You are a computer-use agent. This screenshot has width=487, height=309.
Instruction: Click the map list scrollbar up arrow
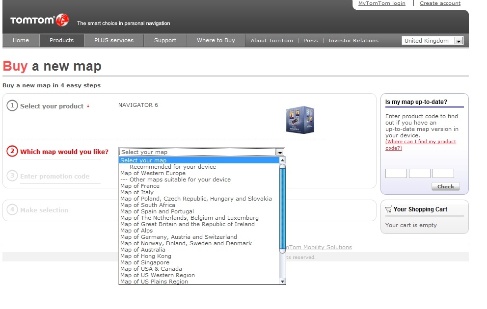282,160
